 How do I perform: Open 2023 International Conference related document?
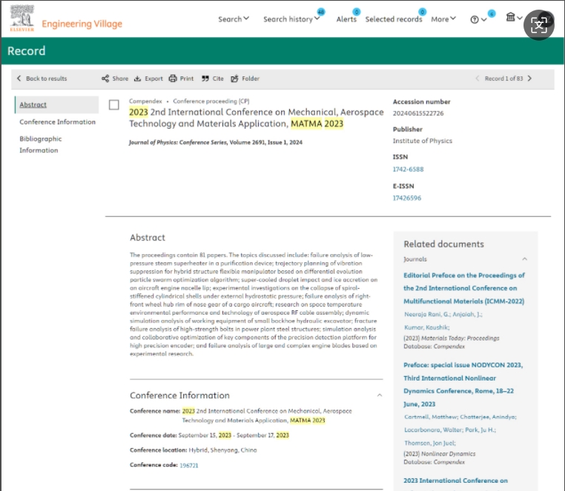pyautogui.click(x=455, y=481)
